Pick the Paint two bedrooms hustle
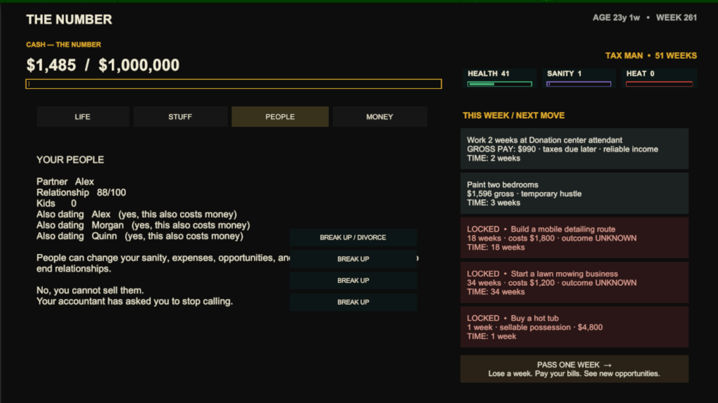 [x=574, y=193]
